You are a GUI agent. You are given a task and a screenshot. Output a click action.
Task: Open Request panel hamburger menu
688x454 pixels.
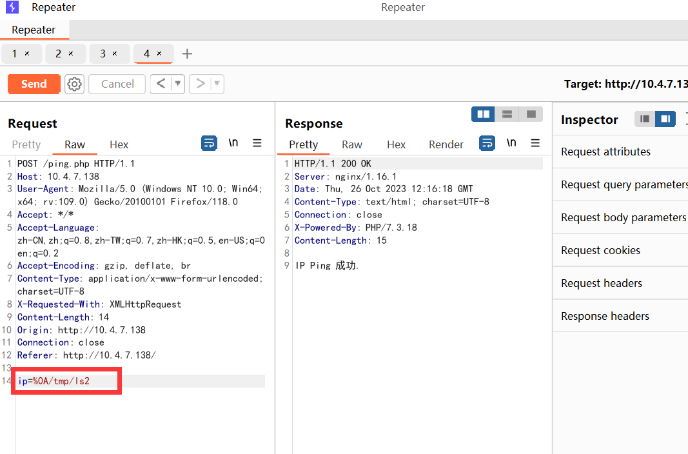click(x=257, y=143)
